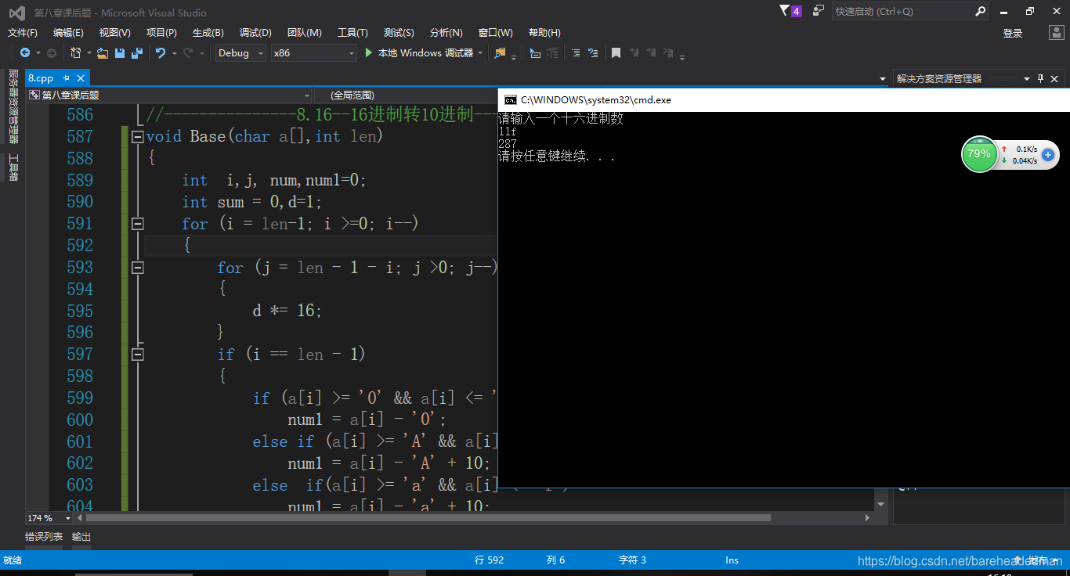The image size is (1070, 576).
Task: Open the 编辑(E) menu
Action: pyautogui.click(x=68, y=33)
